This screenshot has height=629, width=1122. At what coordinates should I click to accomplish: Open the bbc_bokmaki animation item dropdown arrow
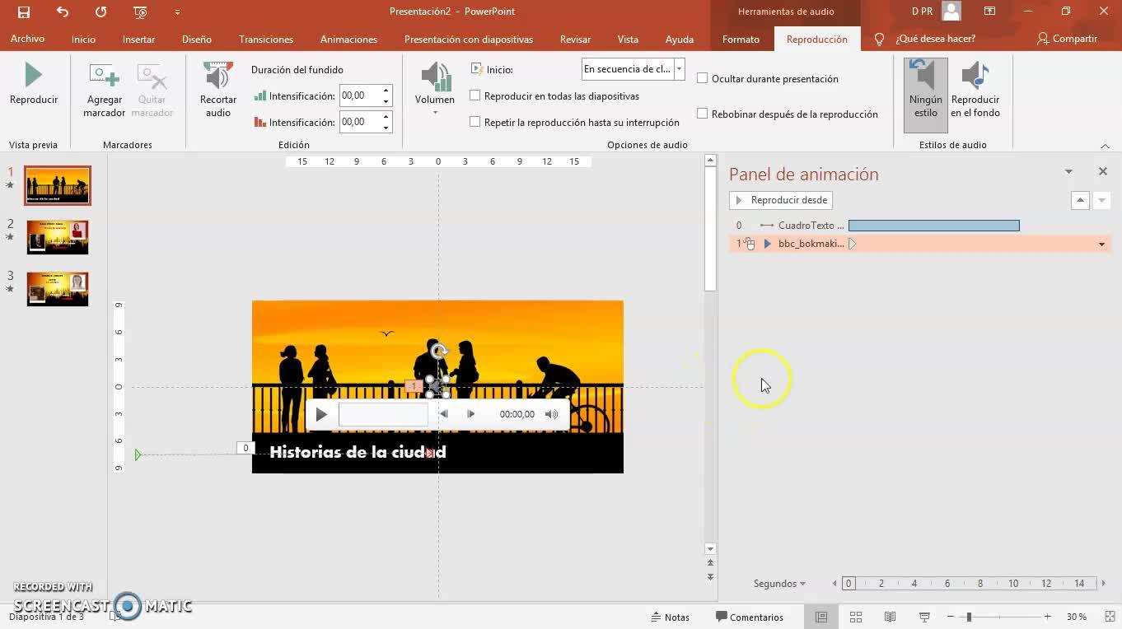(x=1101, y=244)
